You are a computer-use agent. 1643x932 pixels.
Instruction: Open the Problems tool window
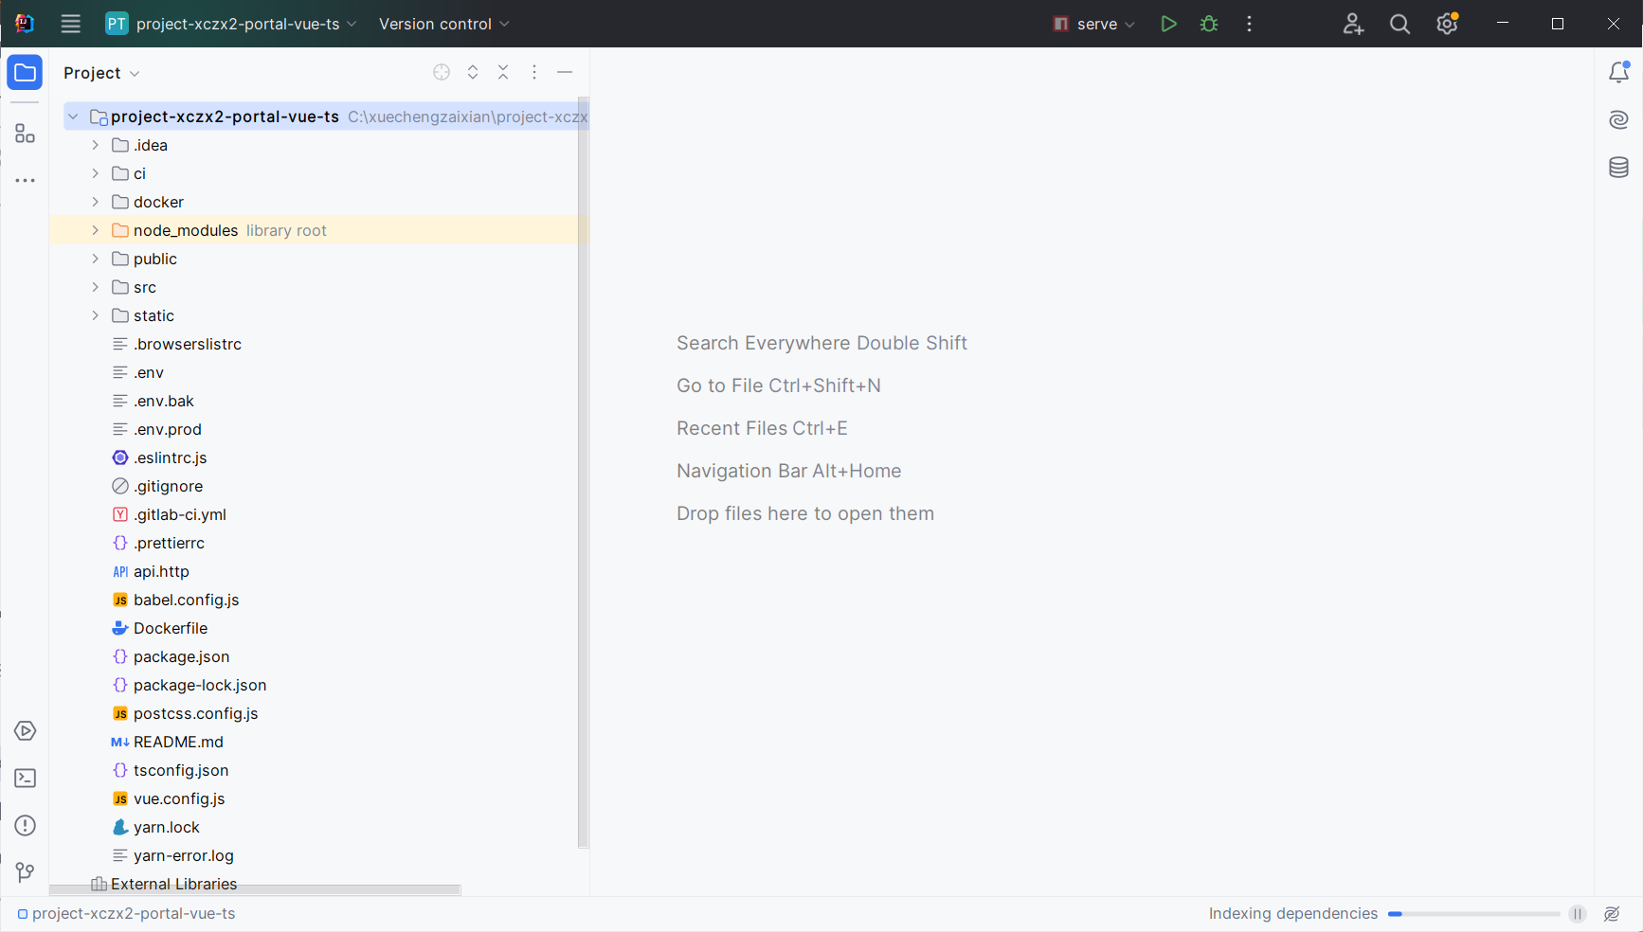click(25, 826)
